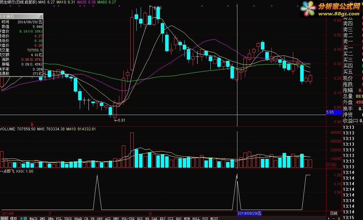This screenshot has width=363, height=220.
Task: Click the MA20: 6.38 label
Action: pos(86,2)
